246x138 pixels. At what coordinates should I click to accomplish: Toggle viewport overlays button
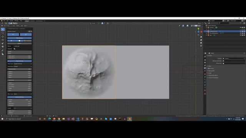(x=188, y=26)
